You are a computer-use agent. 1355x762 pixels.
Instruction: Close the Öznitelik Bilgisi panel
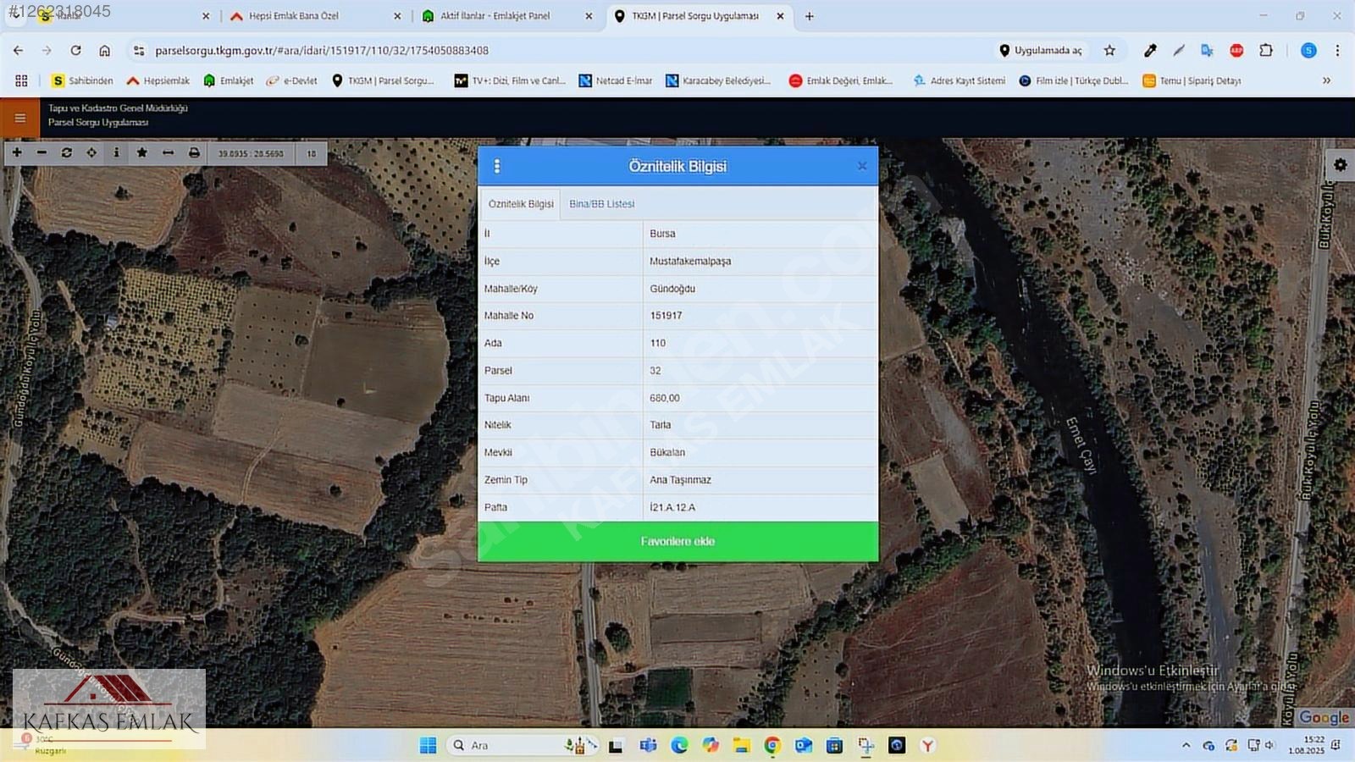coord(862,166)
